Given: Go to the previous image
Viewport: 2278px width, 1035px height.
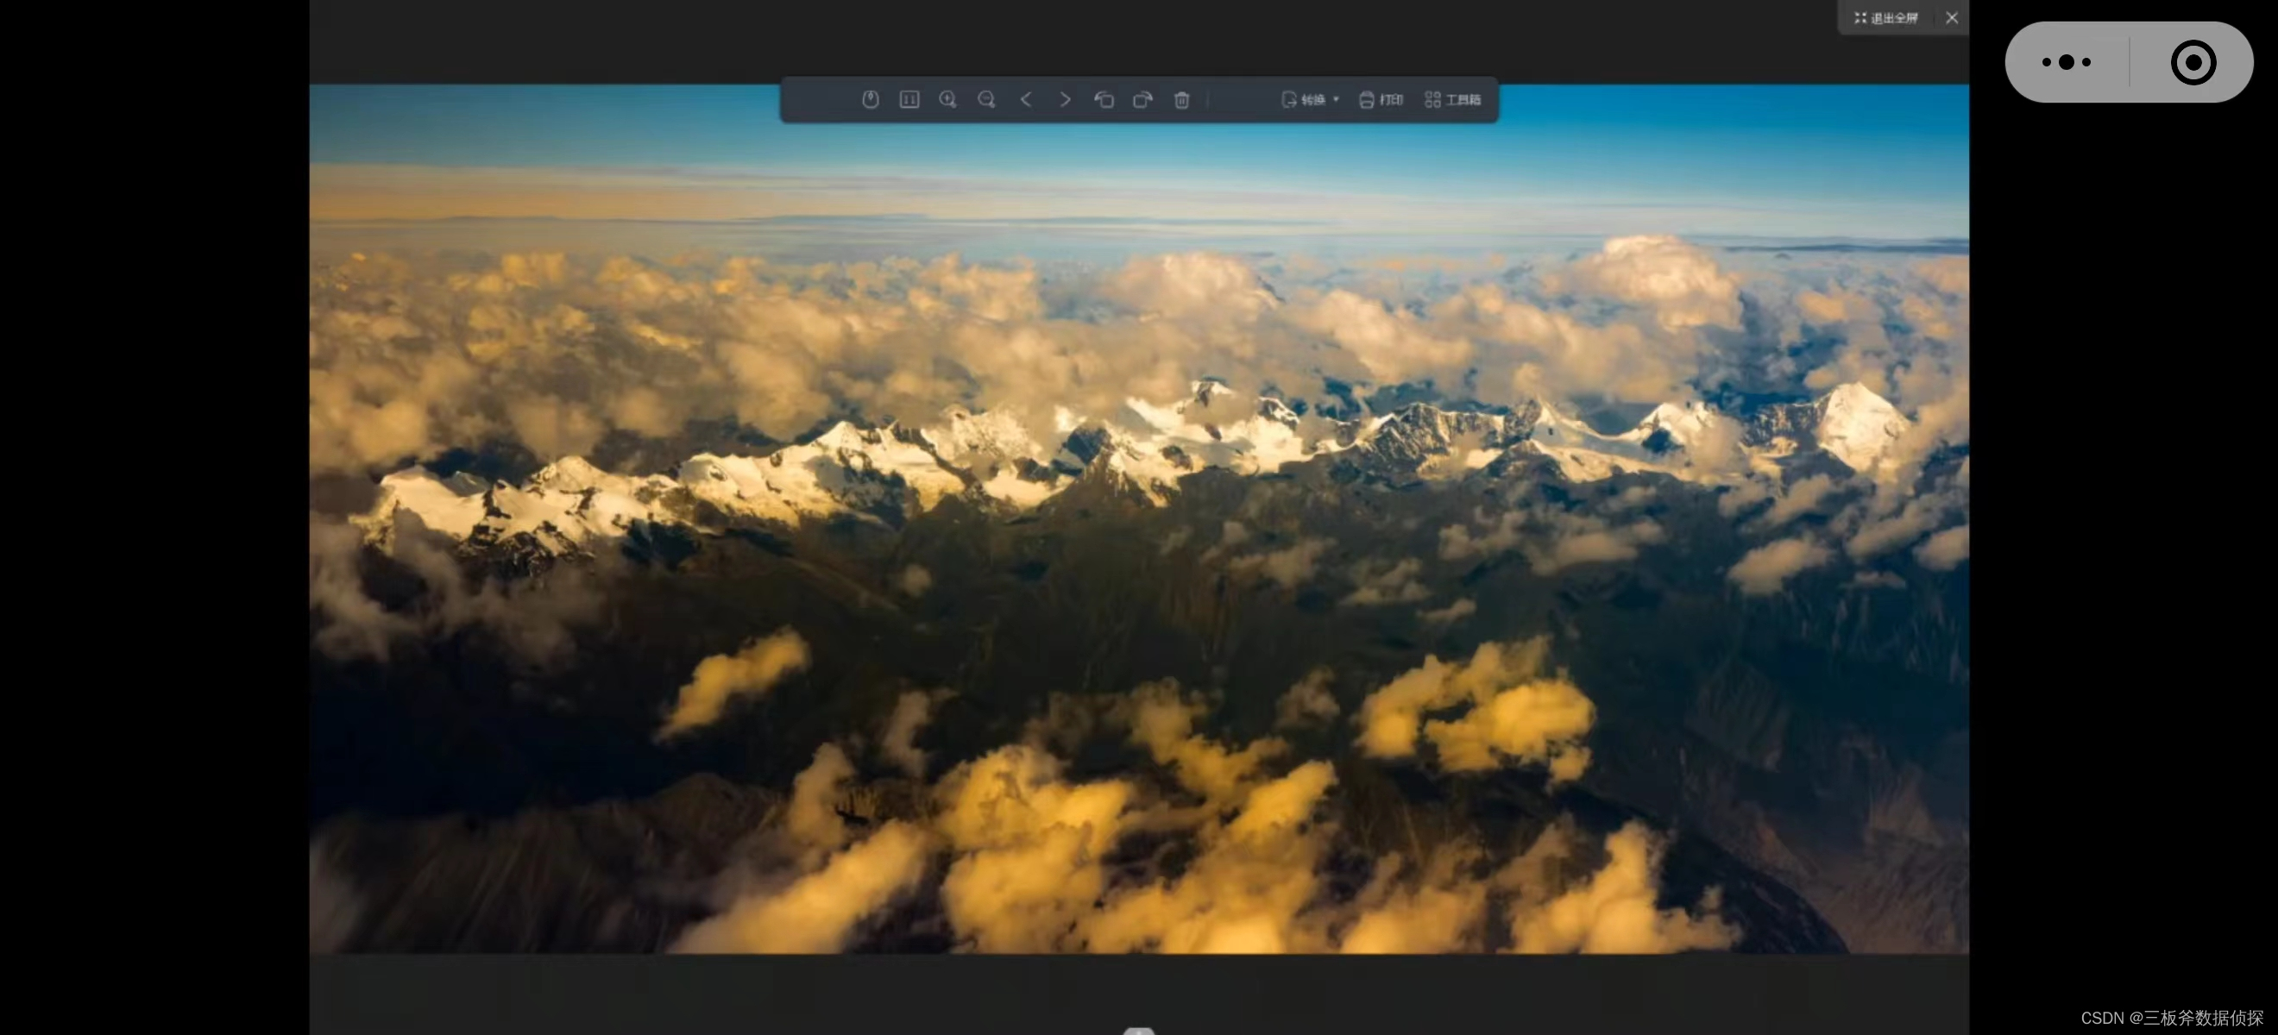Looking at the screenshot, I should tap(1026, 99).
